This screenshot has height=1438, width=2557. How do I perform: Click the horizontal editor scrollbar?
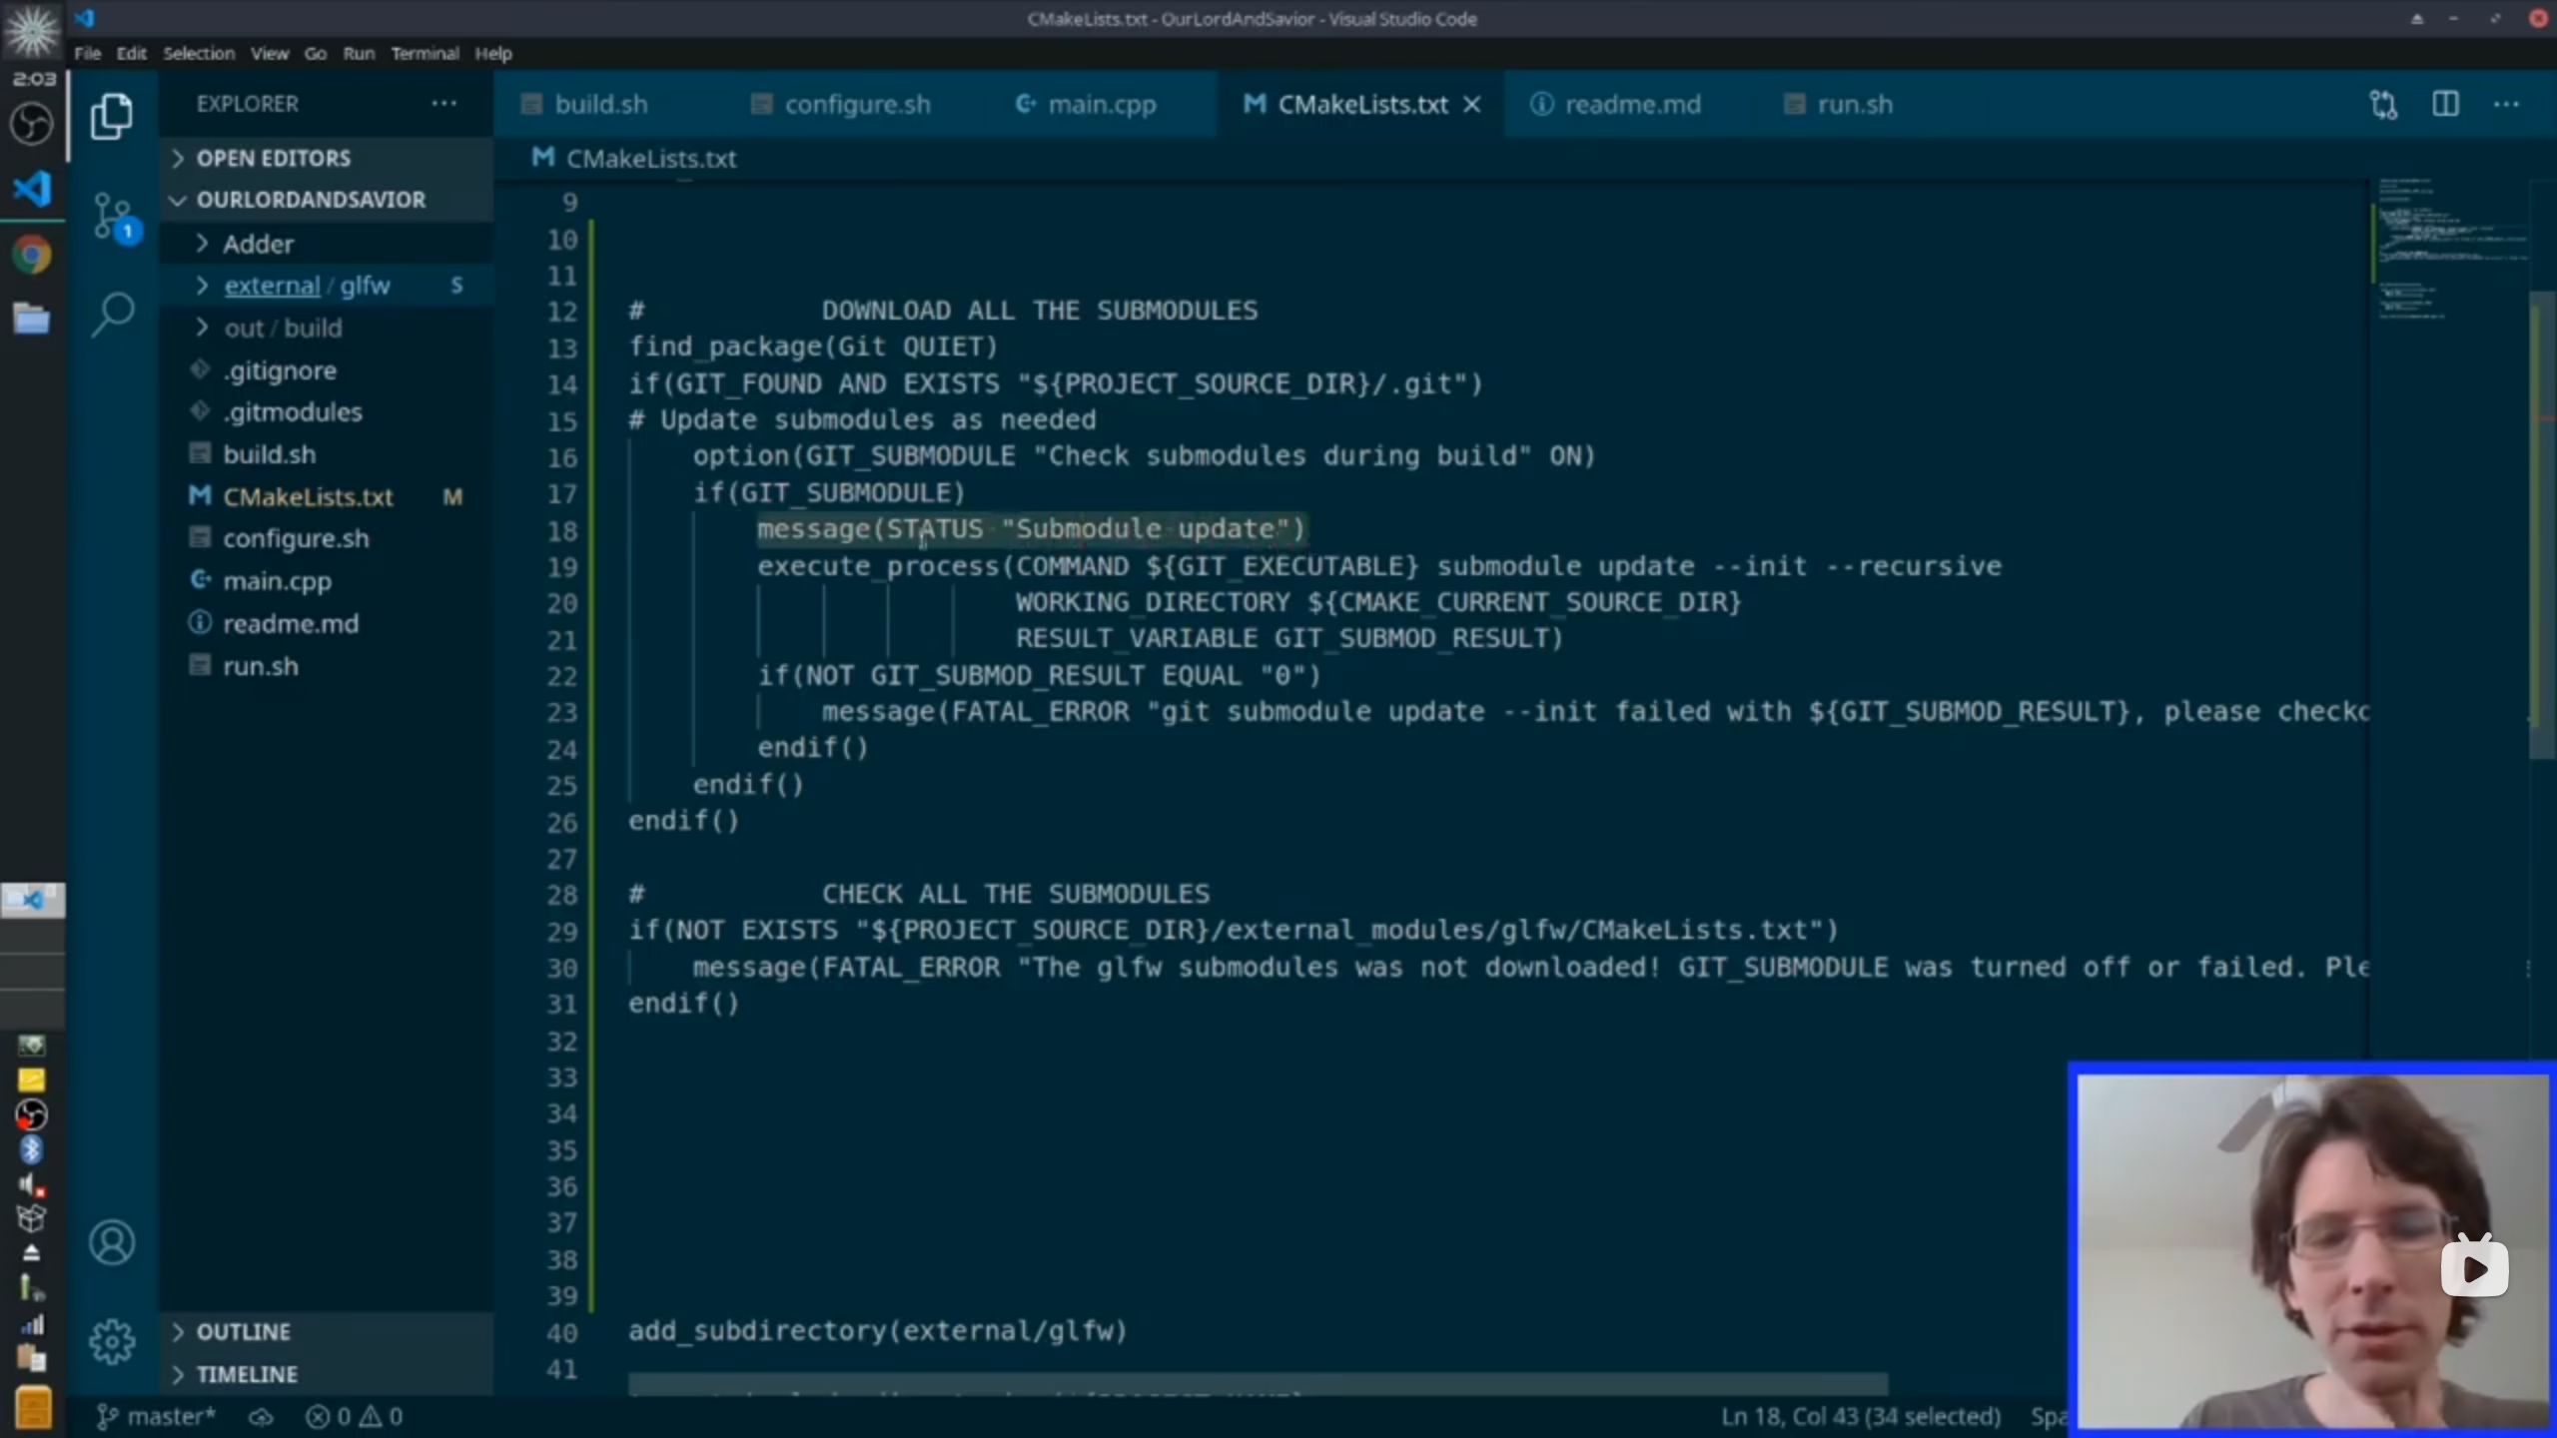(x=1258, y=1384)
